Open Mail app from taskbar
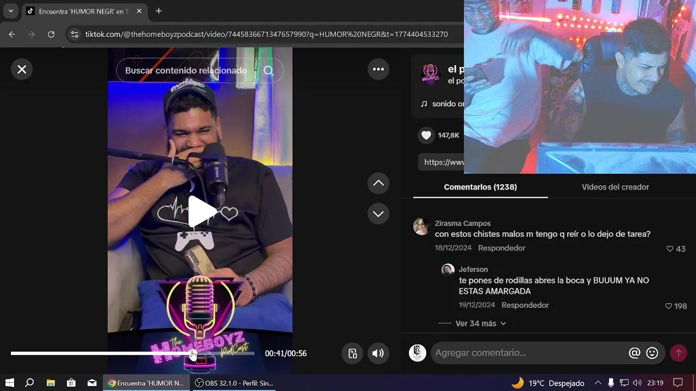 click(x=92, y=383)
